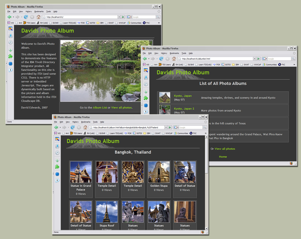301x239 pixels.
Task: Click the info bubble sidebar icon in Bangkok album window
Action: pos(57,181)
